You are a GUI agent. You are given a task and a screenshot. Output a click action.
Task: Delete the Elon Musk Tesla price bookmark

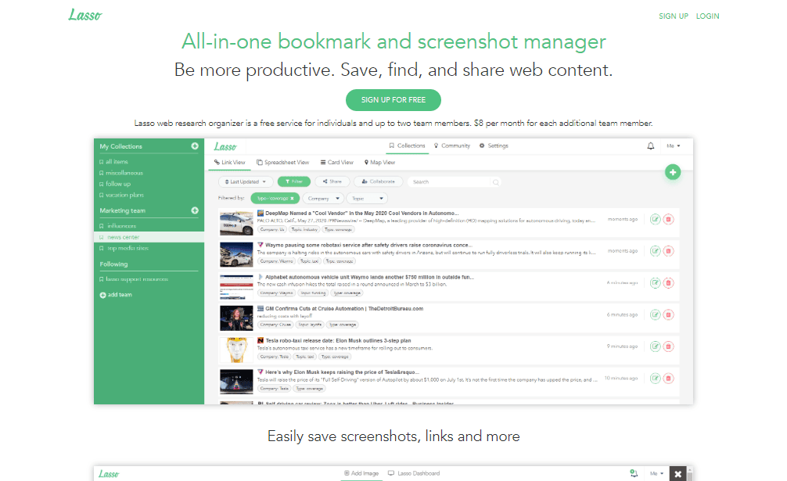tap(669, 379)
